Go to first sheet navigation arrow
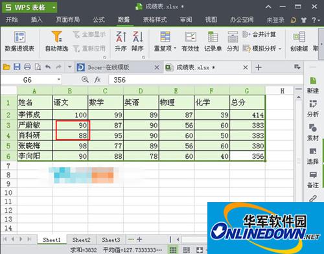Screen dimensions: 324x254 click(5, 239)
